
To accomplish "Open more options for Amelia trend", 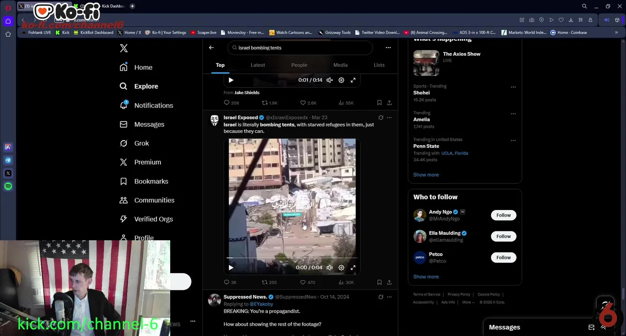I will tap(513, 114).
